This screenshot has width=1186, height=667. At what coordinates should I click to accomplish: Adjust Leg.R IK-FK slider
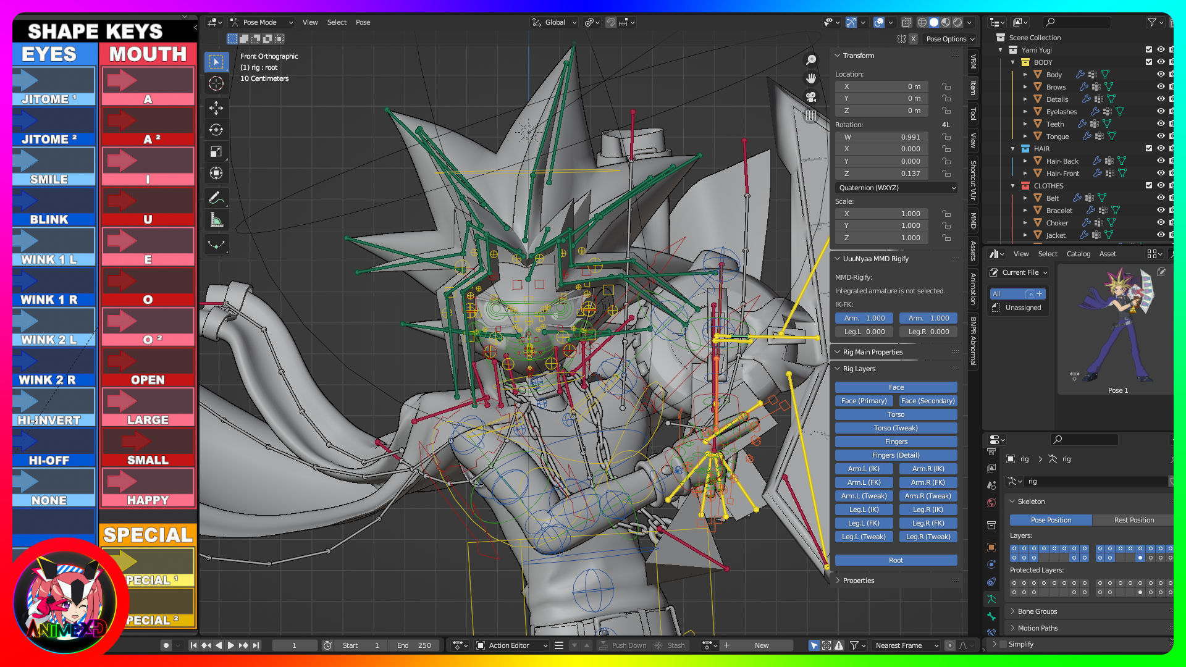[x=928, y=332]
